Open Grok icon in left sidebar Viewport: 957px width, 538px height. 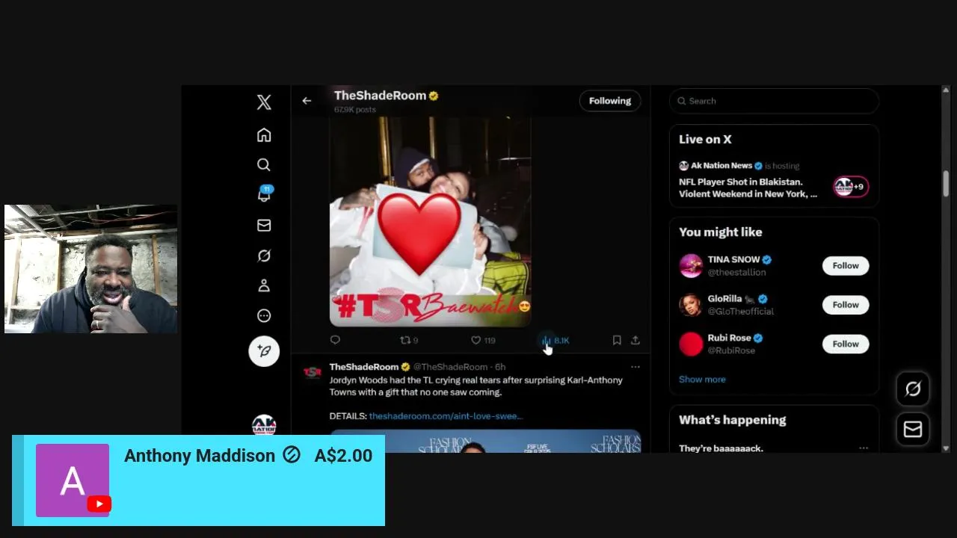(x=264, y=256)
